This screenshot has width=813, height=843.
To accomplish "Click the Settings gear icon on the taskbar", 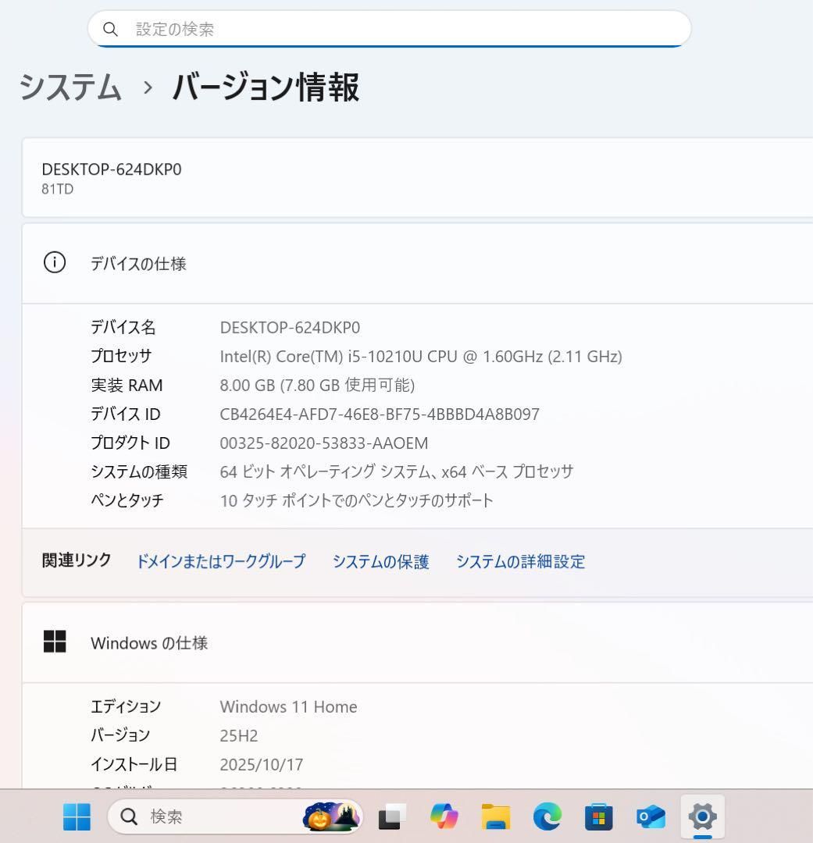I will 702,816.
